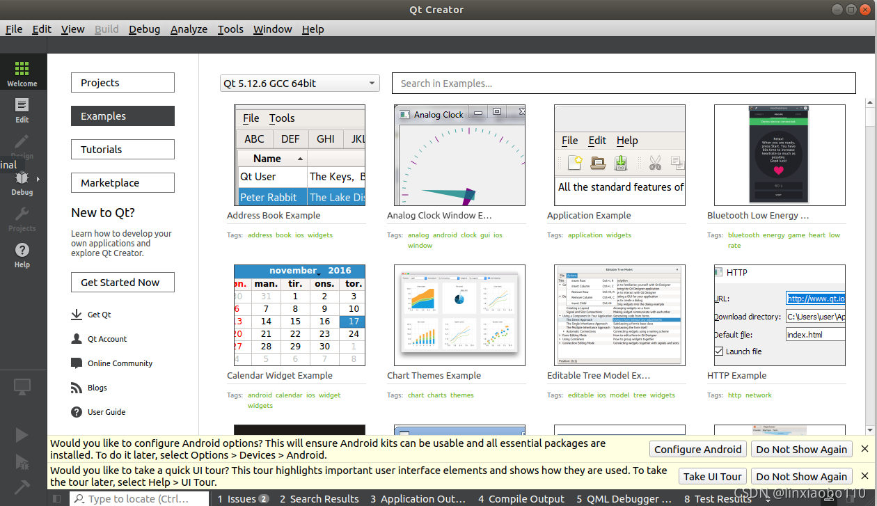This screenshot has height=506, width=877.
Task: Click the locator magnifier icon
Action: [x=79, y=498]
